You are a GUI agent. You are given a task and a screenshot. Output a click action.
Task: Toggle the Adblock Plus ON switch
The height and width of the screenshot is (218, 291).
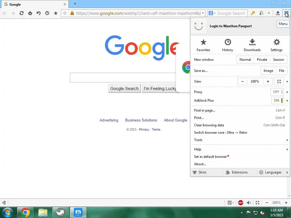click(x=277, y=100)
